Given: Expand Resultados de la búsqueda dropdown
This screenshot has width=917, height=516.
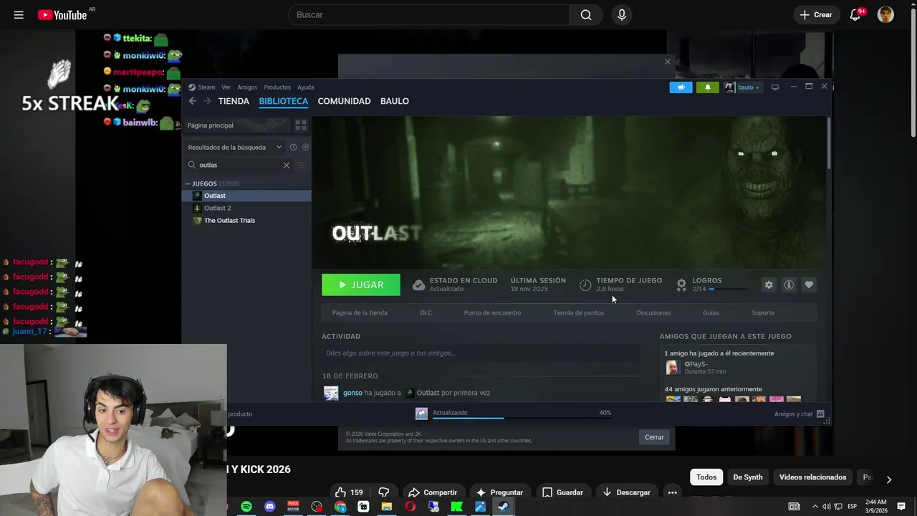Looking at the screenshot, I should (x=236, y=147).
